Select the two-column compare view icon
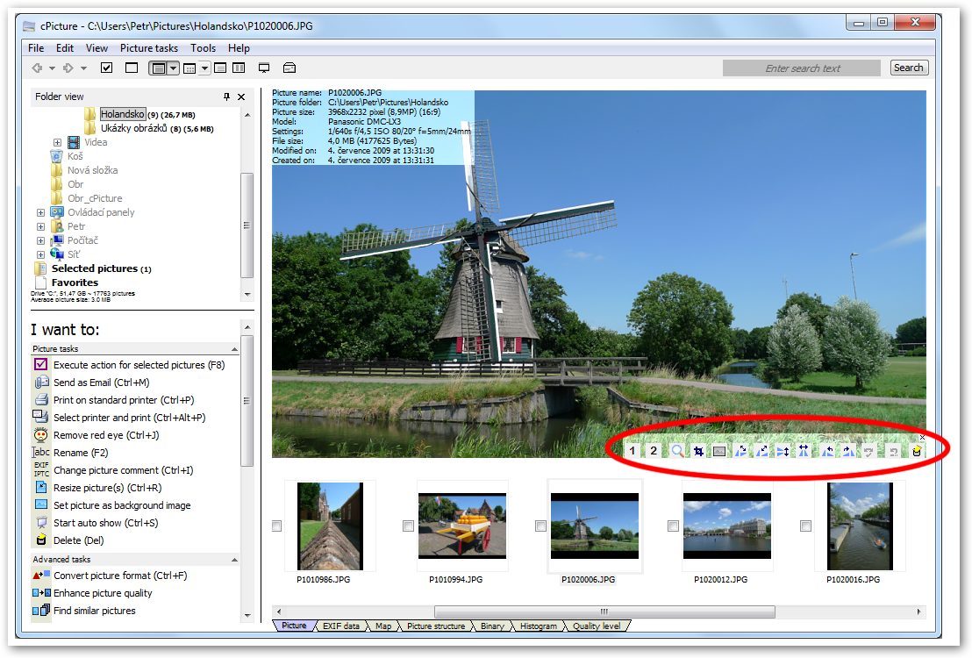The width and height of the screenshot is (972, 658). pyautogui.click(x=239, y=68)
